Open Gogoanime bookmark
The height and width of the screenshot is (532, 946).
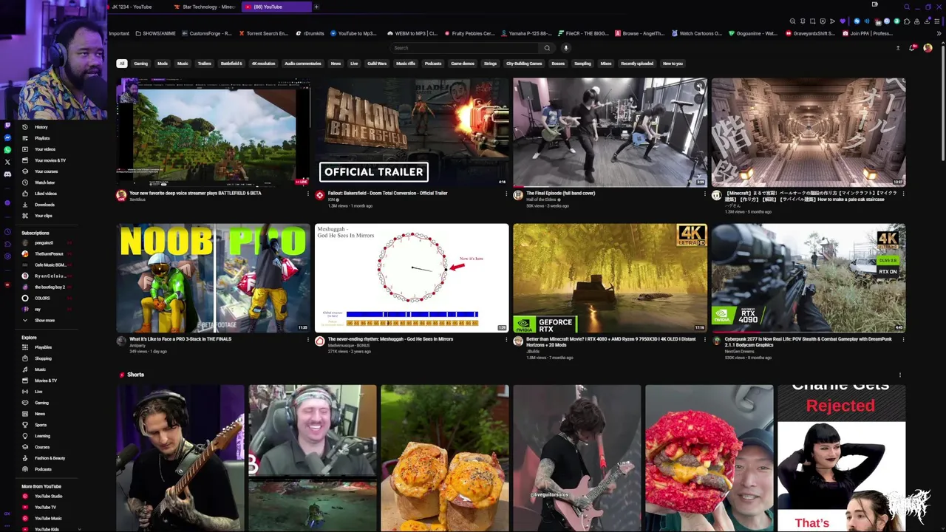tap(752, 33)
